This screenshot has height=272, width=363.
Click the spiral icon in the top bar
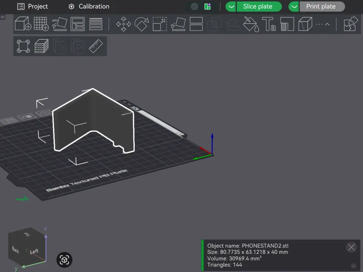[x=195, y=6]
